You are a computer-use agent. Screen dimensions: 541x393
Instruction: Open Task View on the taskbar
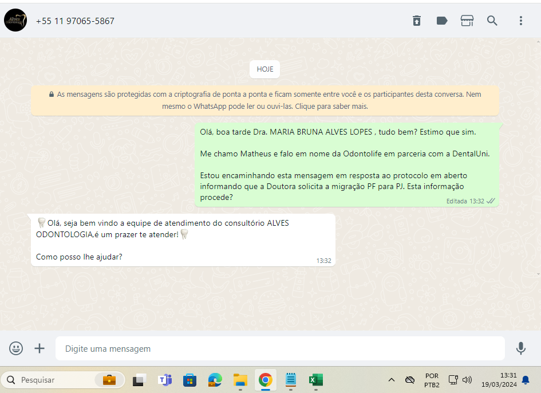pyautogui.click(x=139, y=380)
